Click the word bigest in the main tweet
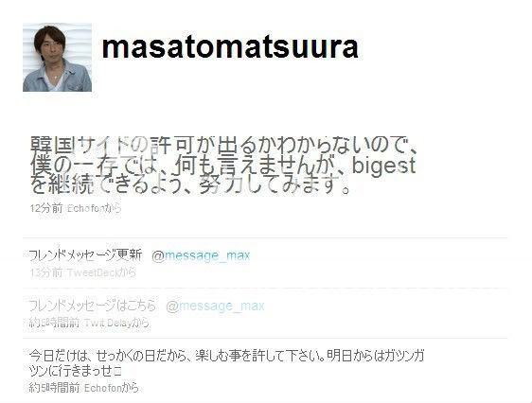The image size is (532, 403). 383,166
